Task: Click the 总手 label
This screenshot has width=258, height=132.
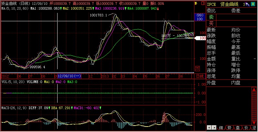Action: (211, 53)
